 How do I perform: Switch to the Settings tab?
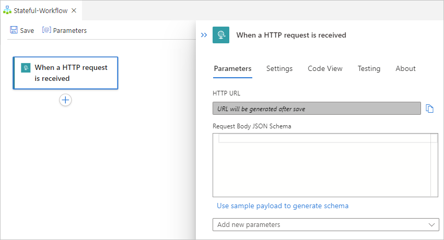[x=279, y=68]
